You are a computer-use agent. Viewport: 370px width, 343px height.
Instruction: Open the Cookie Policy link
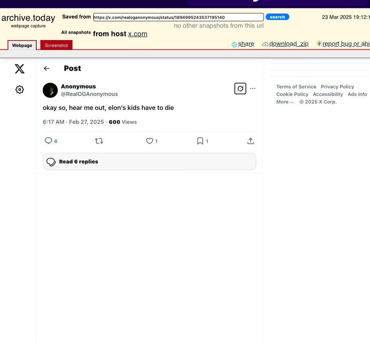pyautogui.click(x=292, y=94)
